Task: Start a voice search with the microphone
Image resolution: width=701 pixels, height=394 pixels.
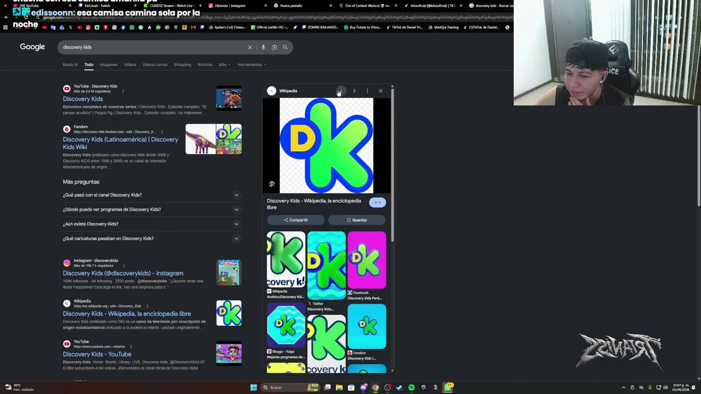Action: pos(263,47)
